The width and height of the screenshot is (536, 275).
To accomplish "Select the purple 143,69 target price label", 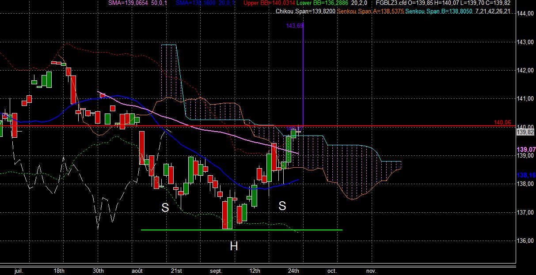I will [x=295, y=26].
